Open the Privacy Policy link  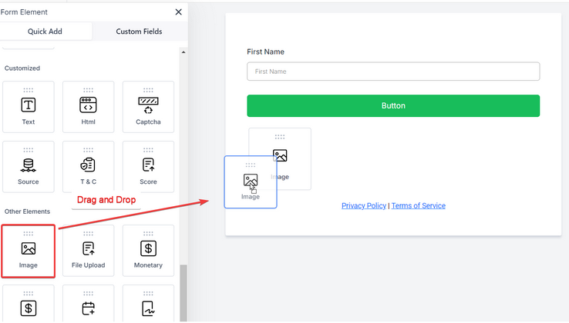click(364, 205)
